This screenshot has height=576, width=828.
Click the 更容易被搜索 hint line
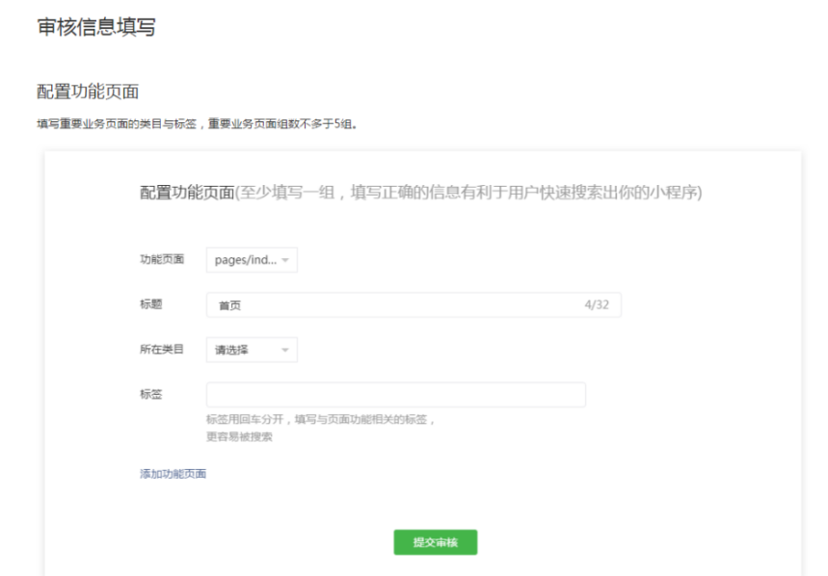click(239, 436)
